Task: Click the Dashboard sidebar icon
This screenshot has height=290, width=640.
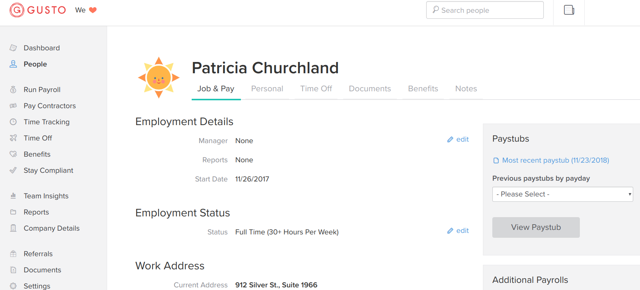Action: [13, 48]
